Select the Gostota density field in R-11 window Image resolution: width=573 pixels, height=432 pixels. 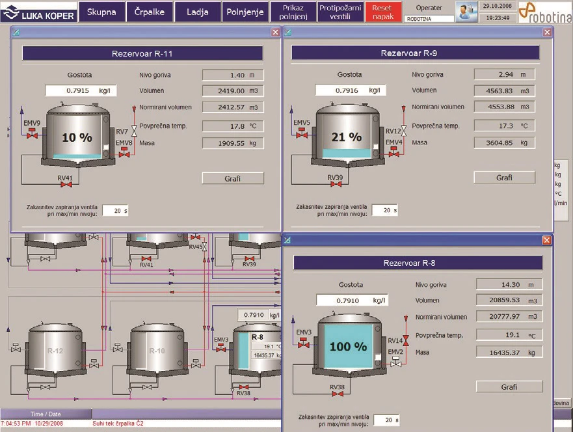point(80,90)
